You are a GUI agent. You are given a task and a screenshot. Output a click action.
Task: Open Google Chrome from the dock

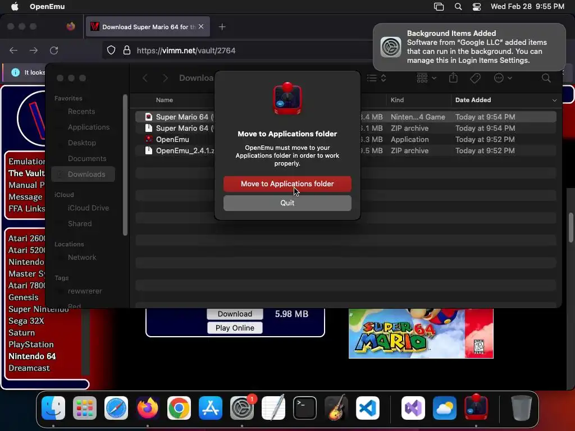tap(179, 408)
